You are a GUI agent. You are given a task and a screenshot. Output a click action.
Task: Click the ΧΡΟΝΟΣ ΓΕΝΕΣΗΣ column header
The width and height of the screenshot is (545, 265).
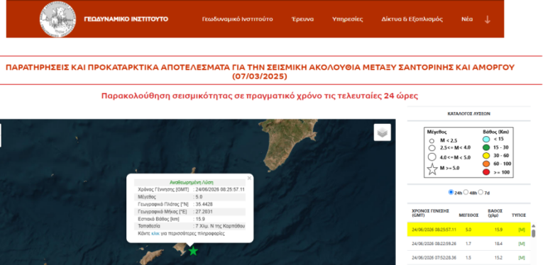(431, 213)
